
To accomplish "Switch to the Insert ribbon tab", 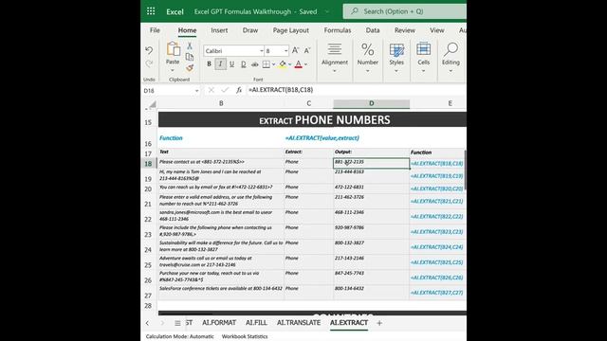I will (x=219, y=30).
